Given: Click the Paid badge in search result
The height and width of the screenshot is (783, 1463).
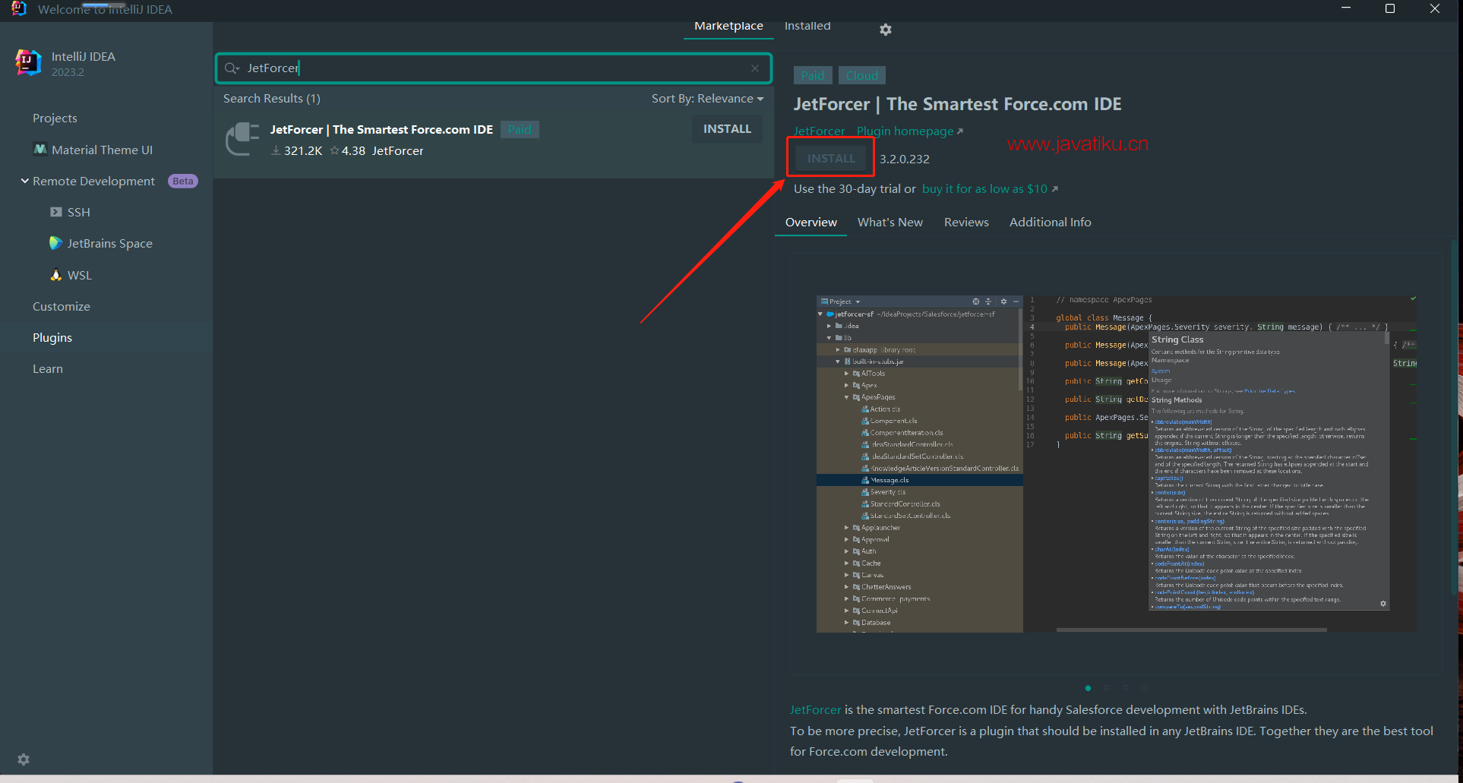Looking at the screenshot, I should tap(520, 130).
